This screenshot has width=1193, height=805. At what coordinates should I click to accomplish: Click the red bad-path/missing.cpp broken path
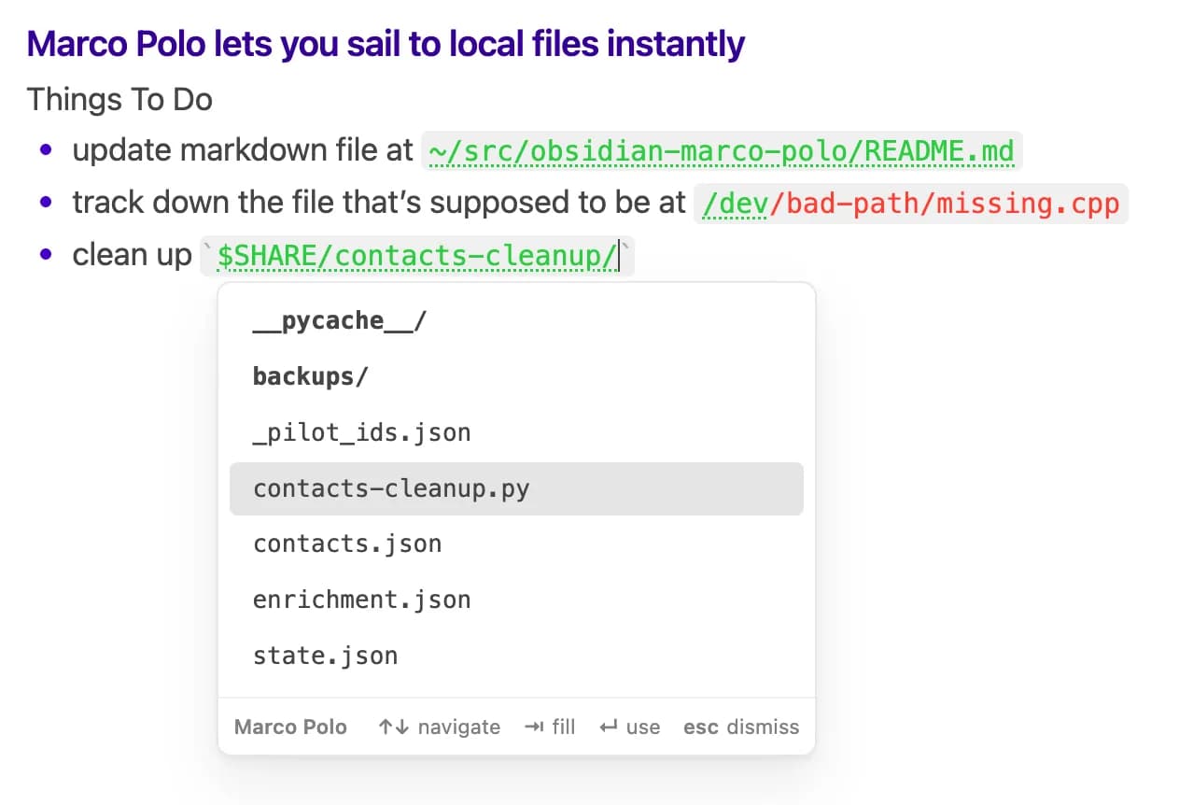(944, 204)
